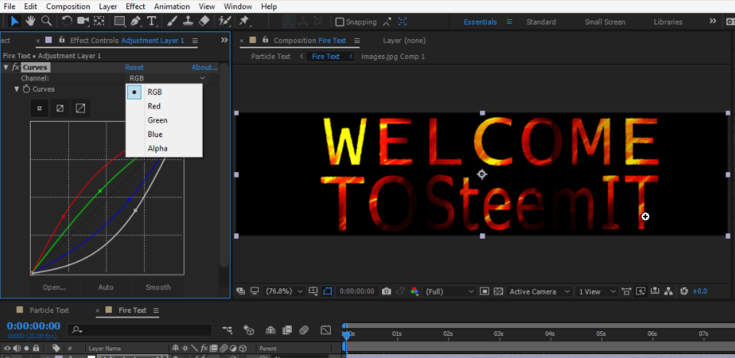This screenshot has width=735, height=358.
Task: Collapse the Curves property twirl triangle
Action: [17, 89]
